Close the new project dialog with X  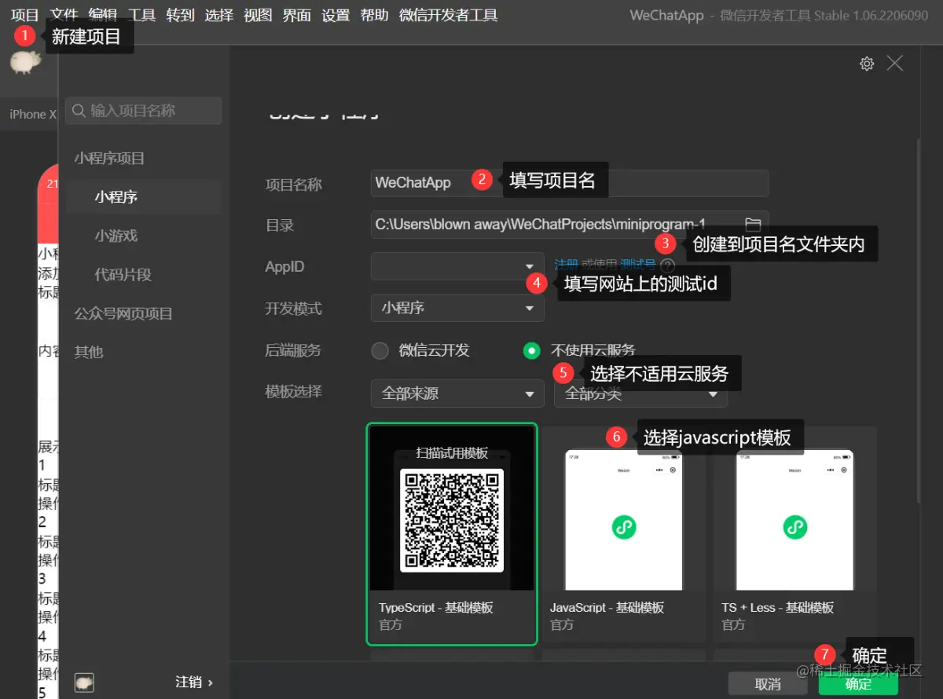[x=895, y=64]
